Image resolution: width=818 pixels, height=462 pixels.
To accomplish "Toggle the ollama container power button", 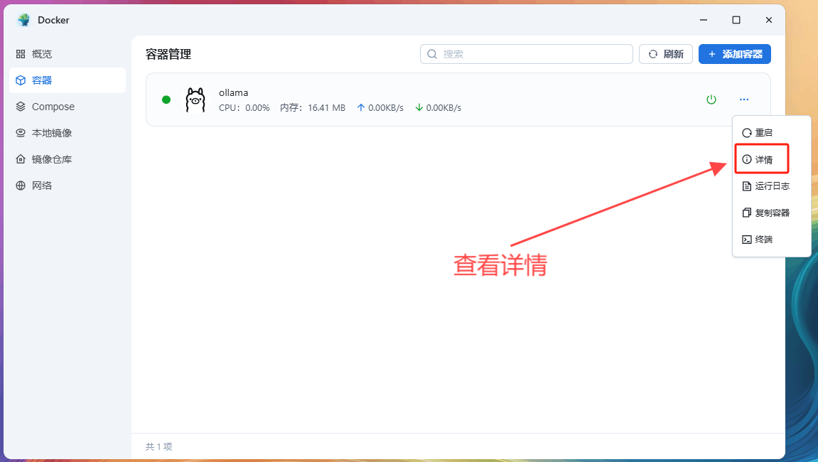I will [711, 100].
